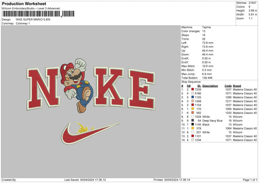259x183 pixels.
Task: Click the 'Black' description in row 10
Action: [206, 125]
